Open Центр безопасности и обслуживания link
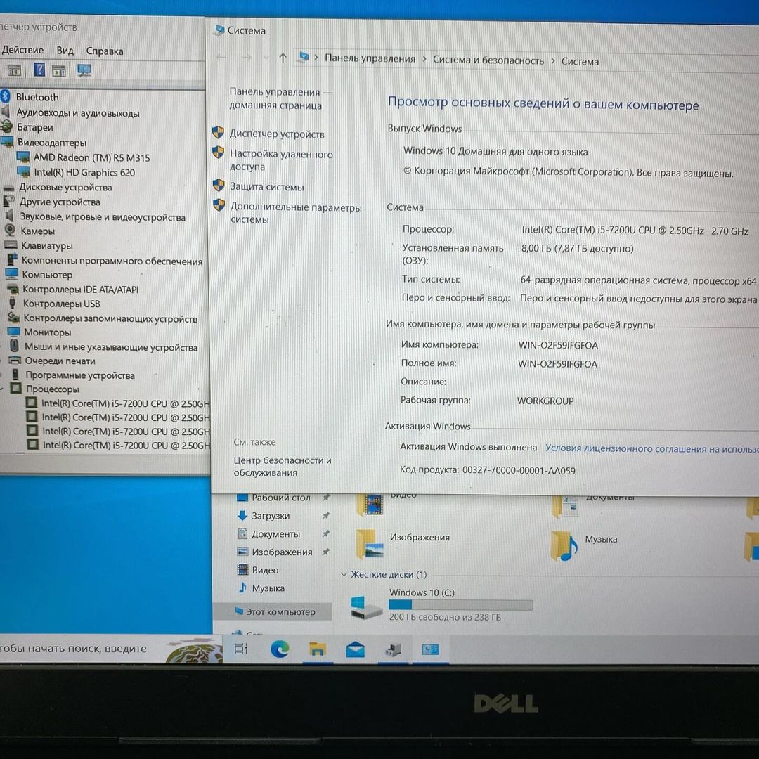759x759 pixels. (283, 466)
